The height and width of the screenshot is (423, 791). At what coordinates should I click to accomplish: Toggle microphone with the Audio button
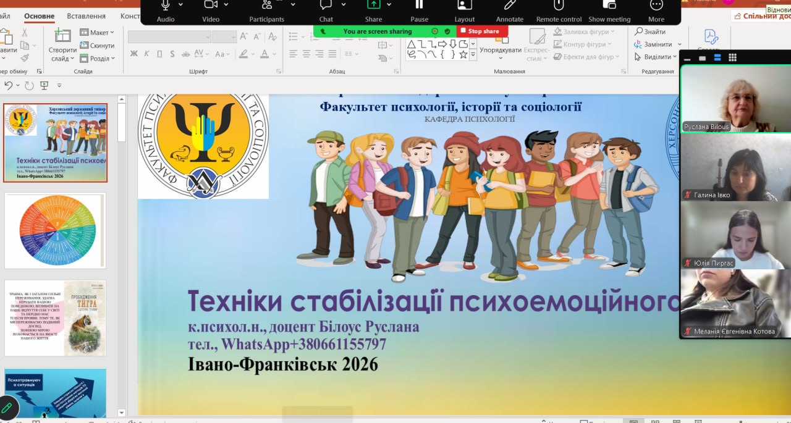165,6
